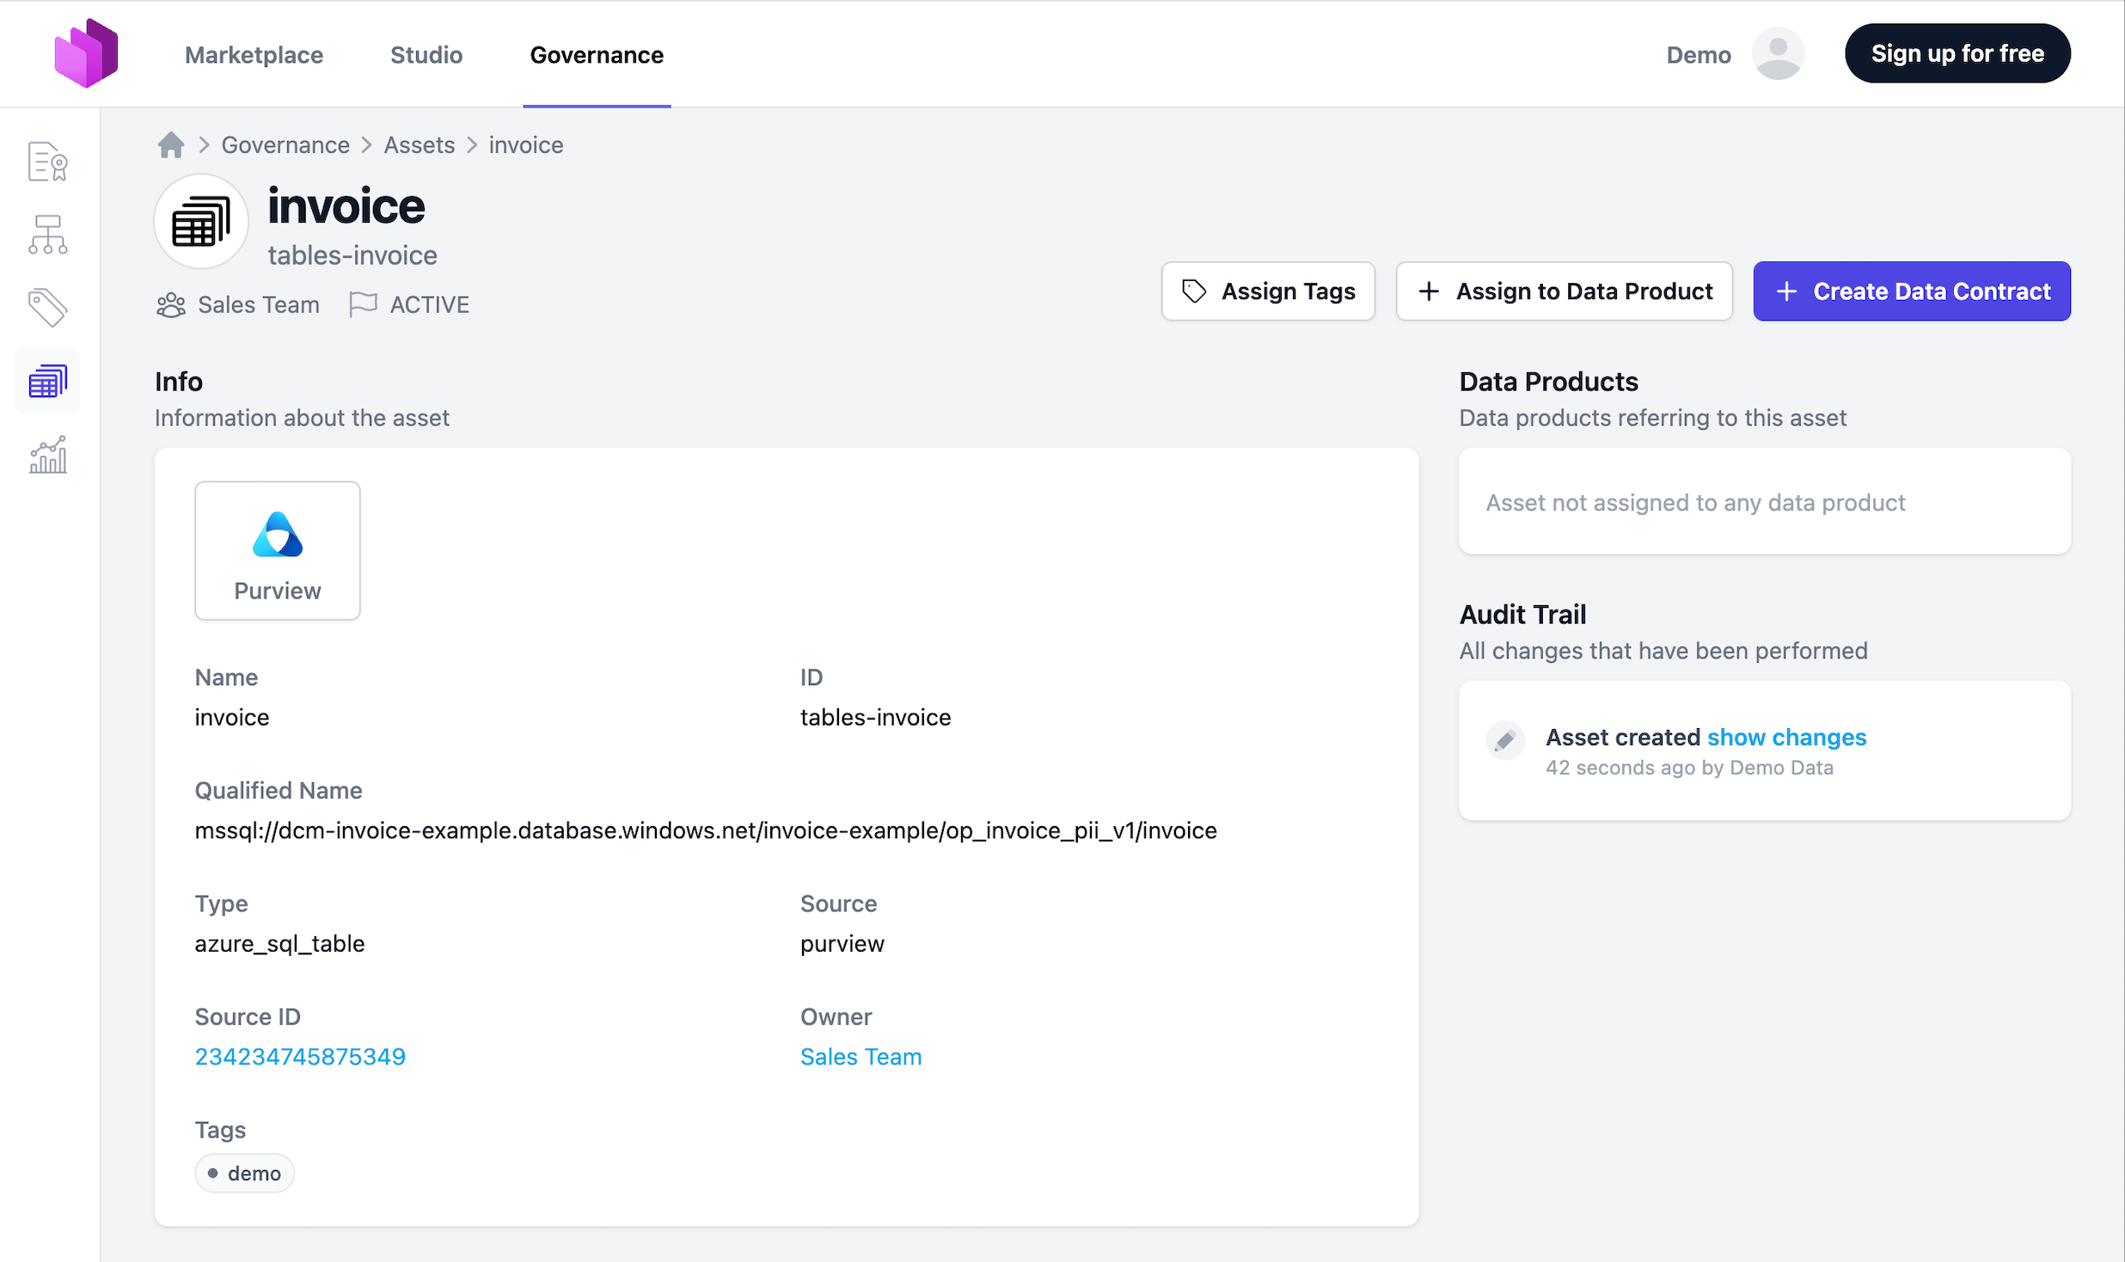Click Create Data Contract button
Image resolution: width=2125 pixels, height=1262 pixels.
click(1912, 291)
